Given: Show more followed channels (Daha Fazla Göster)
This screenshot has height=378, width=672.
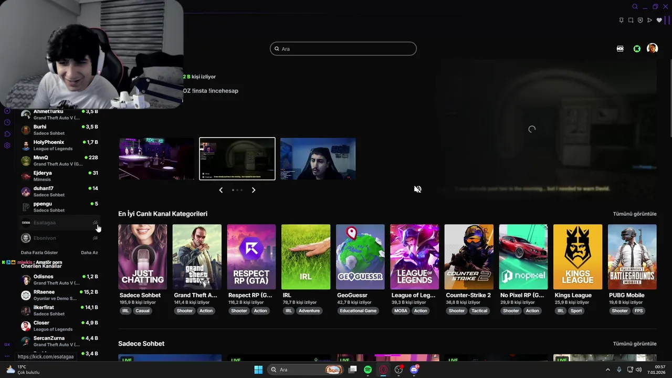Looking at the screenshot, I should click(39, 253).
